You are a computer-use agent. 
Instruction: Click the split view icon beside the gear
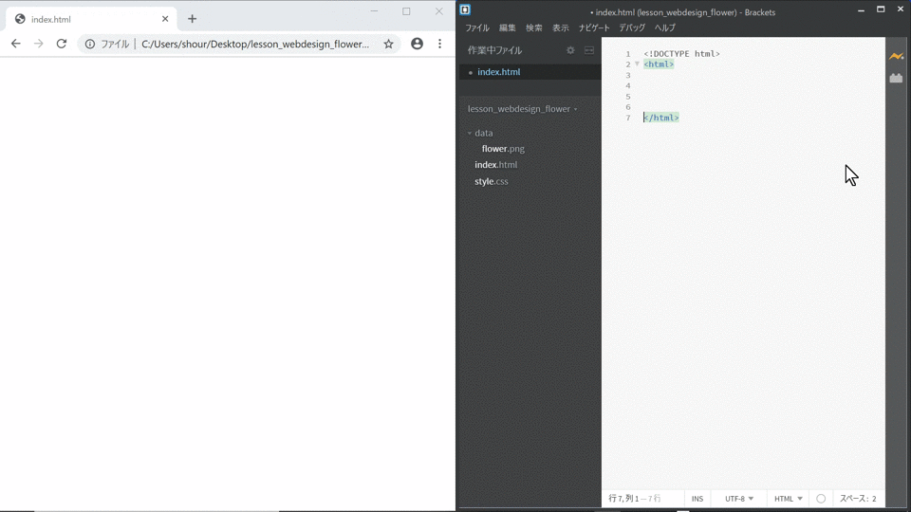(x=589, y=50)
